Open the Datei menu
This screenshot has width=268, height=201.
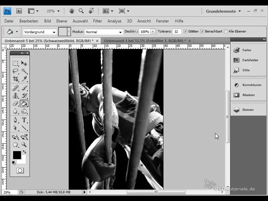click(x=9, y=21)
